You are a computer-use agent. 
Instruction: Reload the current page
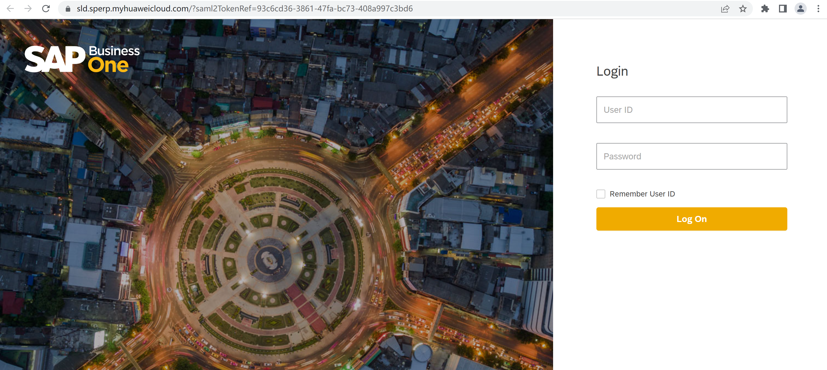tap(46, 9)
